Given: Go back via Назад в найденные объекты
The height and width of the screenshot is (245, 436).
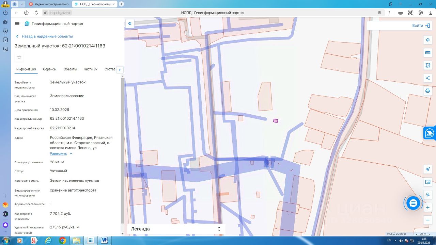Looking at the screenshot, I should click(x=44, y=36).
